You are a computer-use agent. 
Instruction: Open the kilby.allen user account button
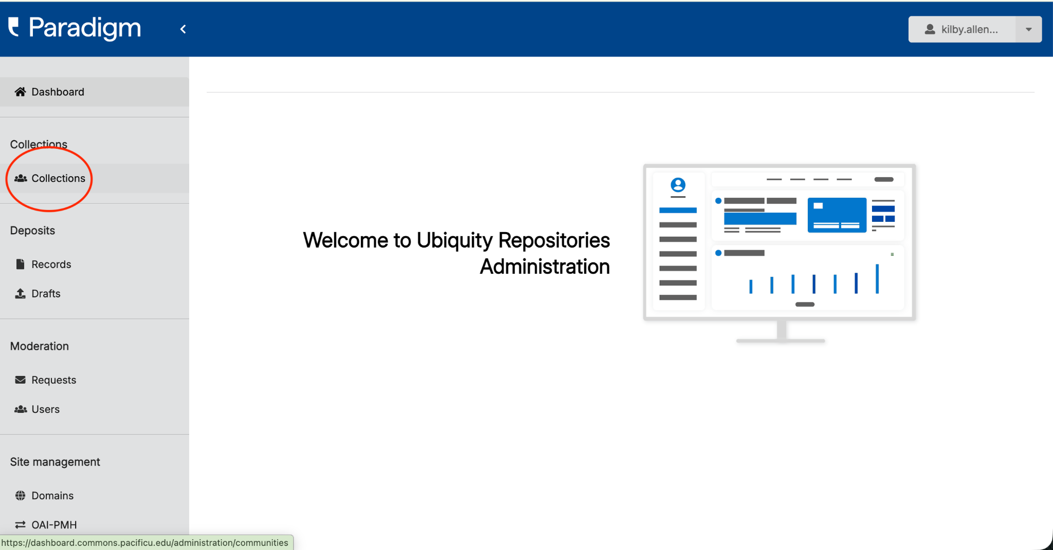(x=961, y=29)
